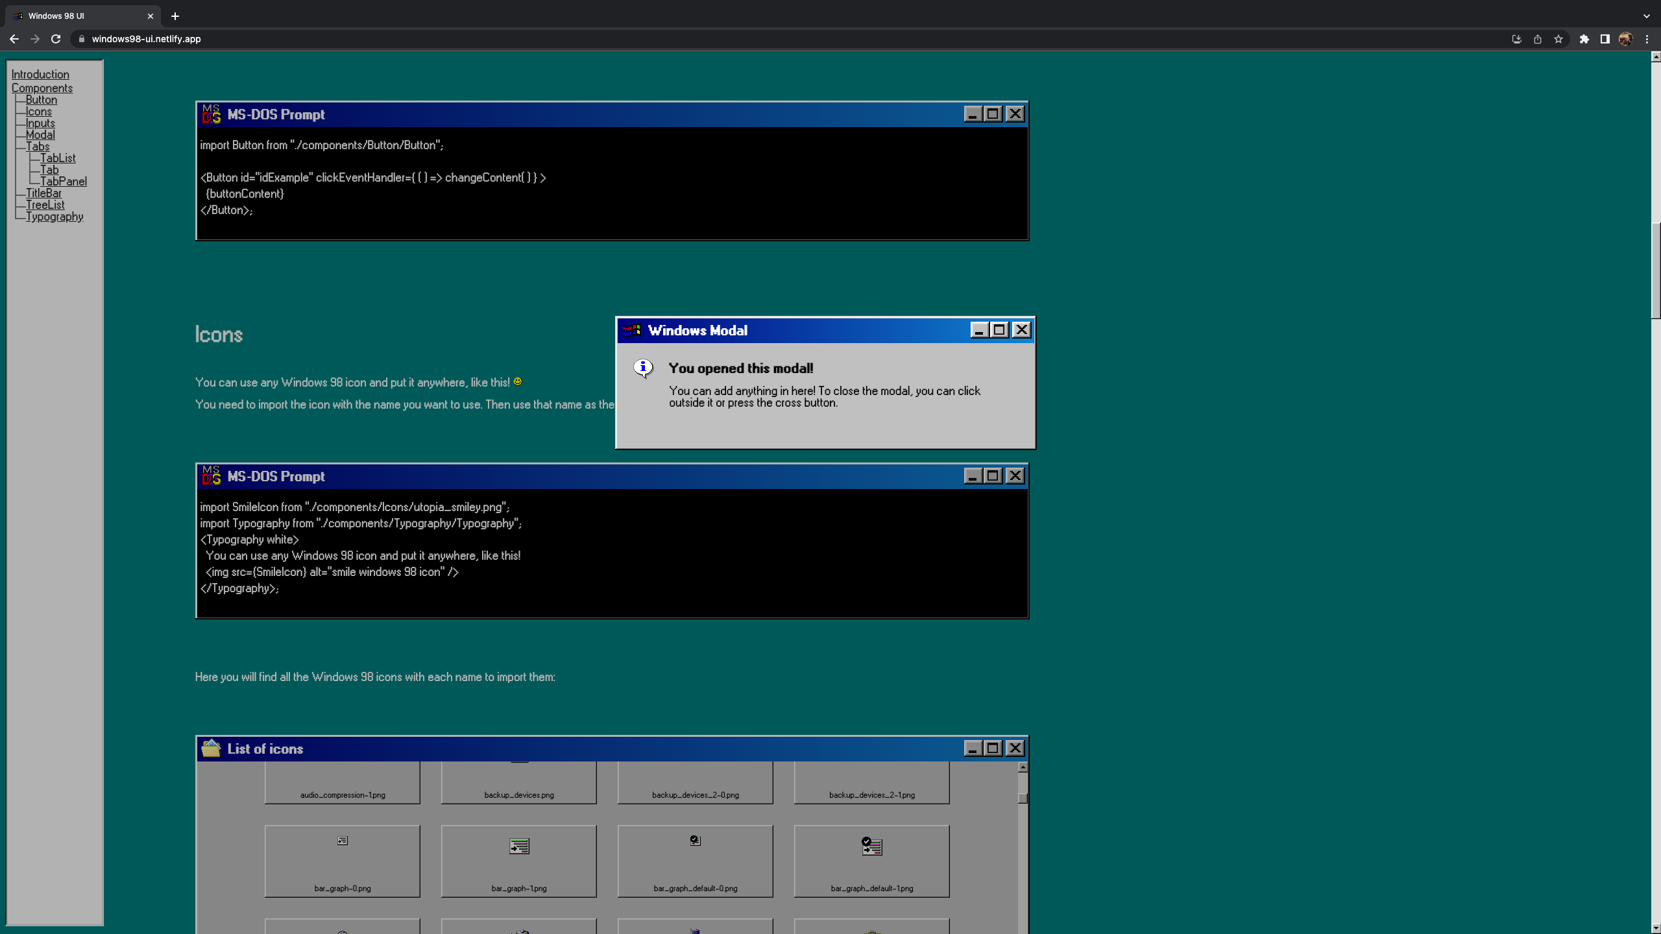Click the bar_graph-1.png icon tile
Image resolution: width=1661 pixels, height=934 pixels.
click(518, 861)
